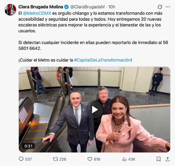175x166 pixels.
Task: Click the 43K views count
Action: (x=132, y=159)
